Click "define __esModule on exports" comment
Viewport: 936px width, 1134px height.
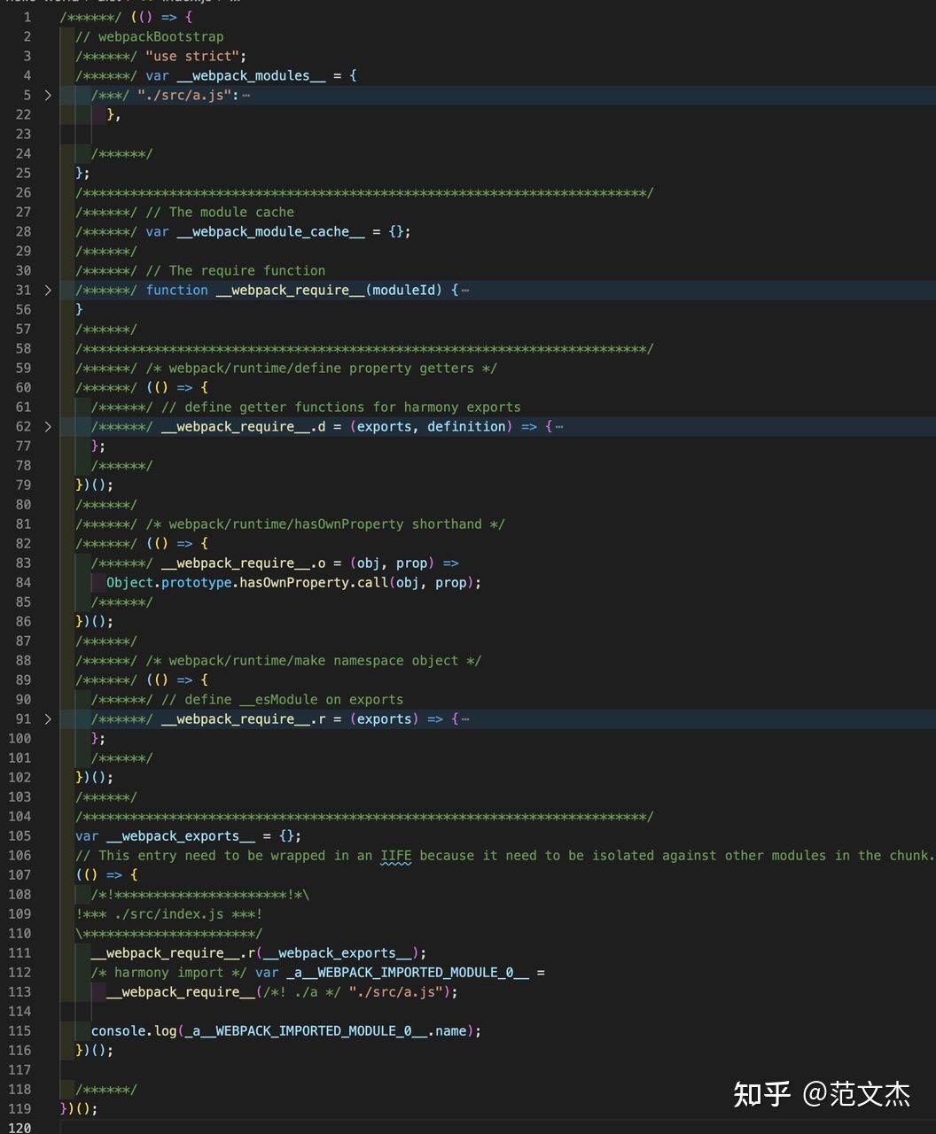coord(283,699)
